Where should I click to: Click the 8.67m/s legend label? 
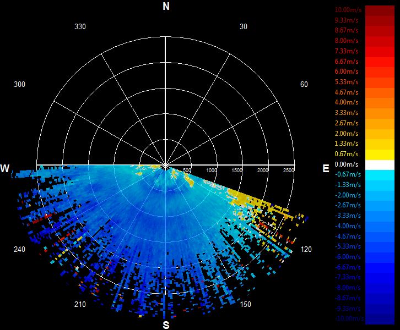[347, 30]
